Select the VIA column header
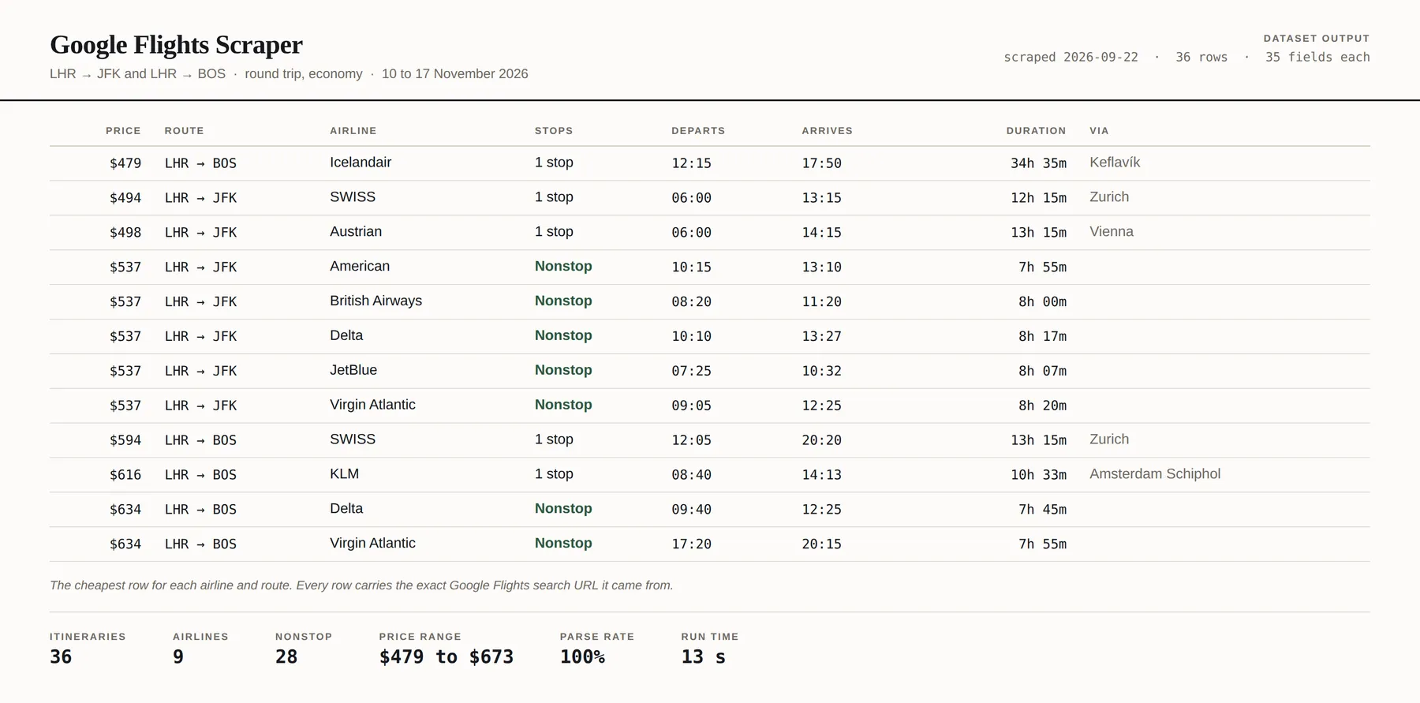 1099,131
